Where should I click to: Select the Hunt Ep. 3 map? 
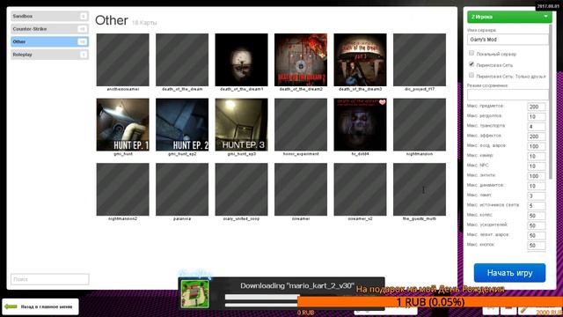pos(241,124)
